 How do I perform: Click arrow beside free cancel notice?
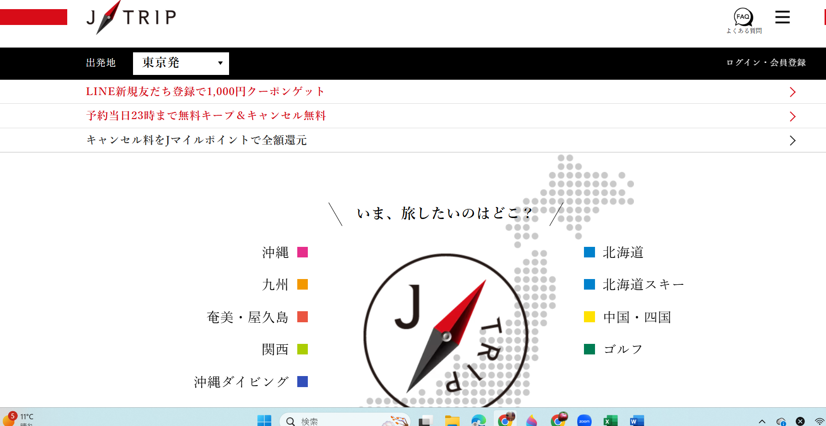[792, 116]
